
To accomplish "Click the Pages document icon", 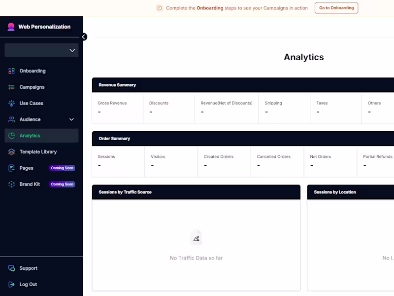I will [x=11, y=168].
